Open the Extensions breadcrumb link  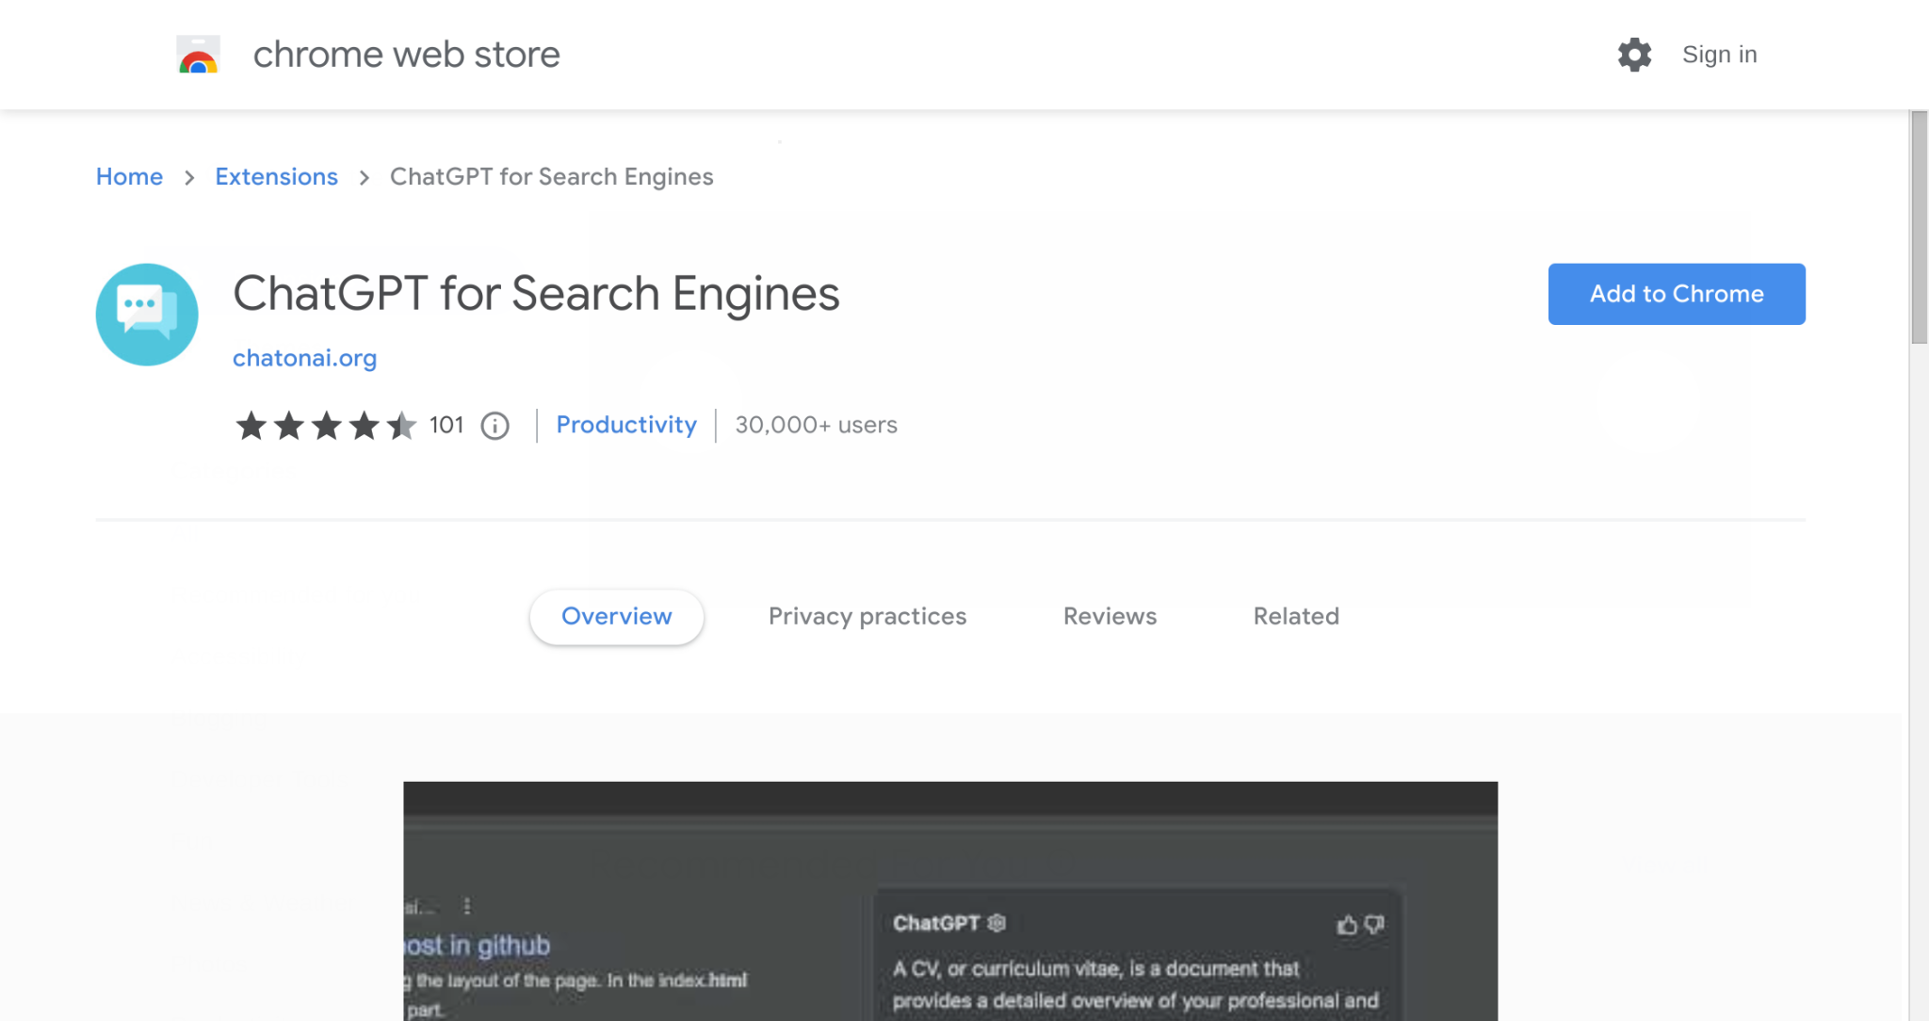coord(276,177)
